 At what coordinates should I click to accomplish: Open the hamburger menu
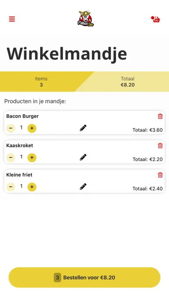coord(12,19)
